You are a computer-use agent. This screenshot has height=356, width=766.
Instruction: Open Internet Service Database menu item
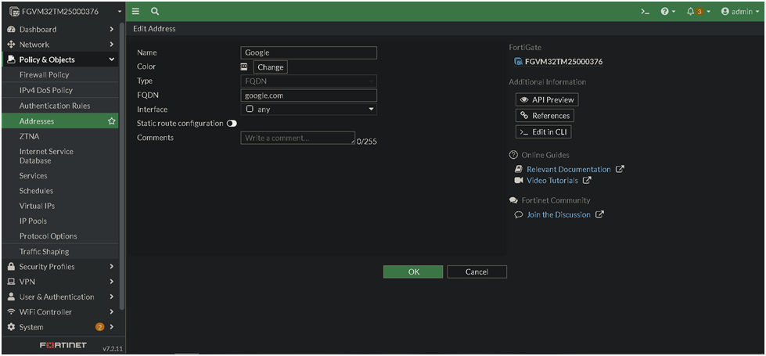click(x=60, y=156)
